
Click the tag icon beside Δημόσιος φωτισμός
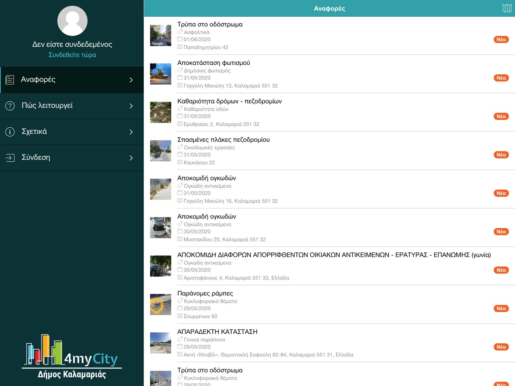coord(180,70)
